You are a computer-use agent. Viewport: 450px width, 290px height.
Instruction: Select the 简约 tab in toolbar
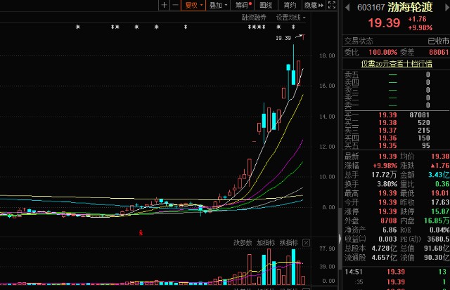[290, 5]
